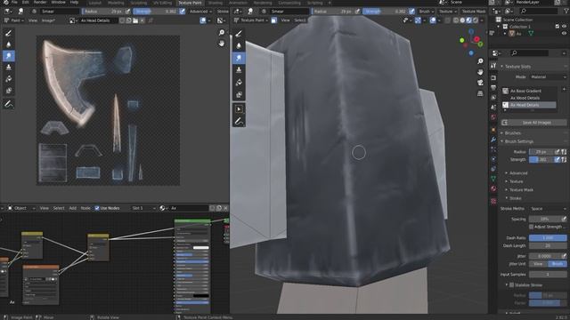Switch viewport perspective/orthographic grid icon
Viewport: 570px width, 320px height.
(x=480, y=93)
